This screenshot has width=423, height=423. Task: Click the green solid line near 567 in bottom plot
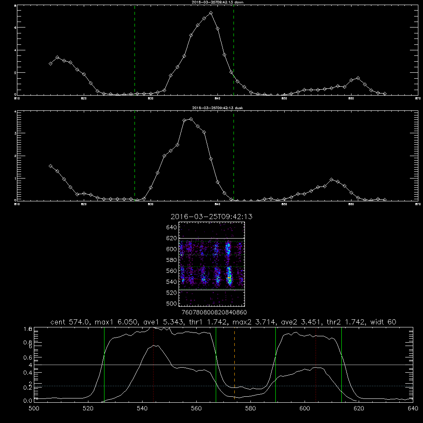[x=216, y=365]
